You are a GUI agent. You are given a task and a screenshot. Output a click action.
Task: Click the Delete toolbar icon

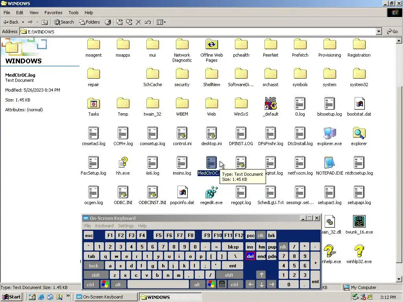pyautogui.click(x=138, y=22)
